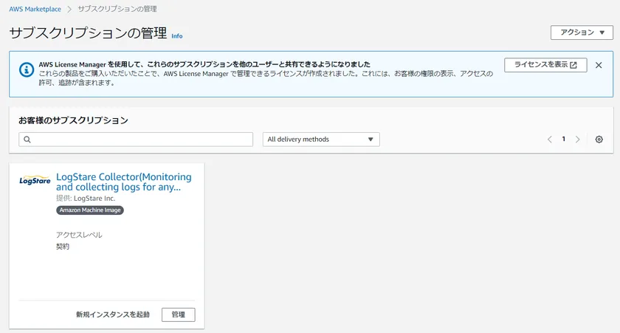Go to the next page using right chevron

pos(577,140)
